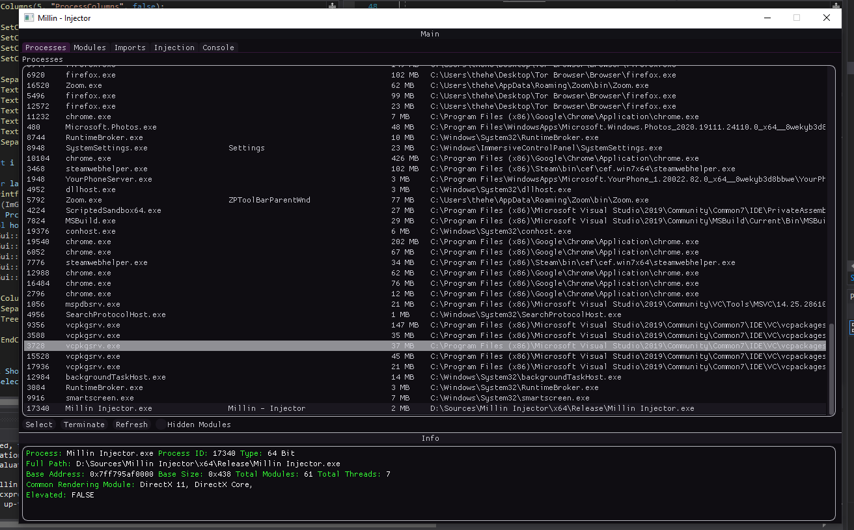Click the Terminate button
The height and width of the screenshot is (530, 854).
click(x=85, y=425)
